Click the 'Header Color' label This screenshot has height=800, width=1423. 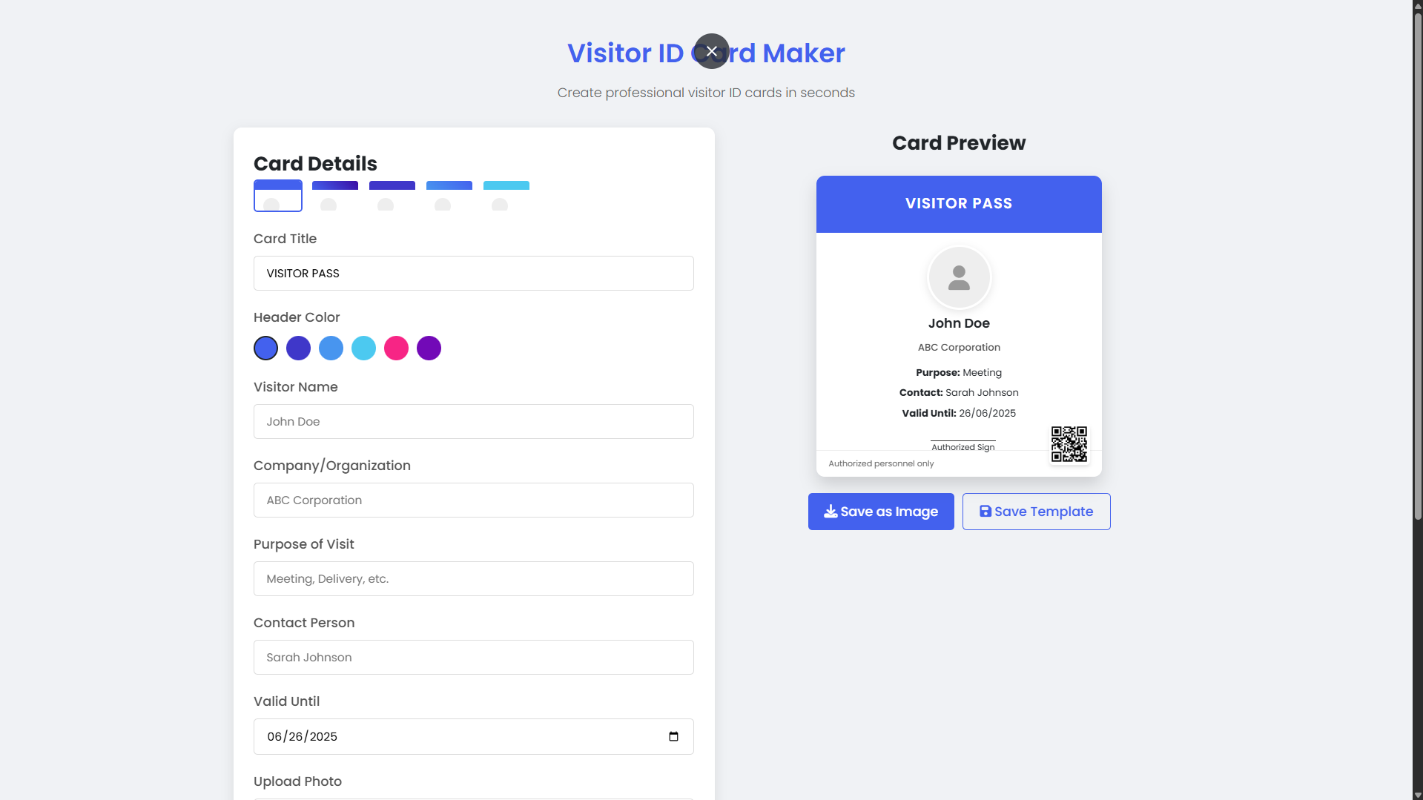297,317
